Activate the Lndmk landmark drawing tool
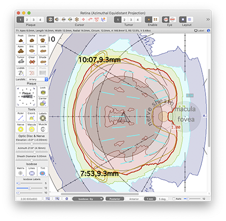 point(21,72)
